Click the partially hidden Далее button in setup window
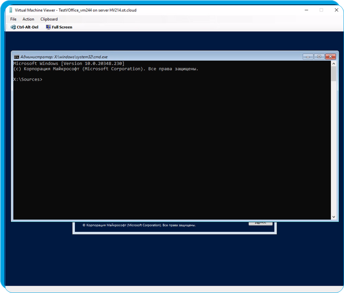This screenshot has height=293, width=344. (261, 223)
